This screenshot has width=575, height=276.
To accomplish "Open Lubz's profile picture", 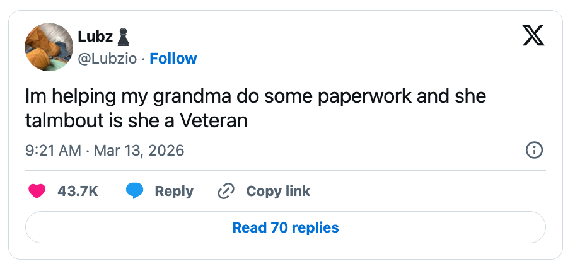I will coord(49,47).
